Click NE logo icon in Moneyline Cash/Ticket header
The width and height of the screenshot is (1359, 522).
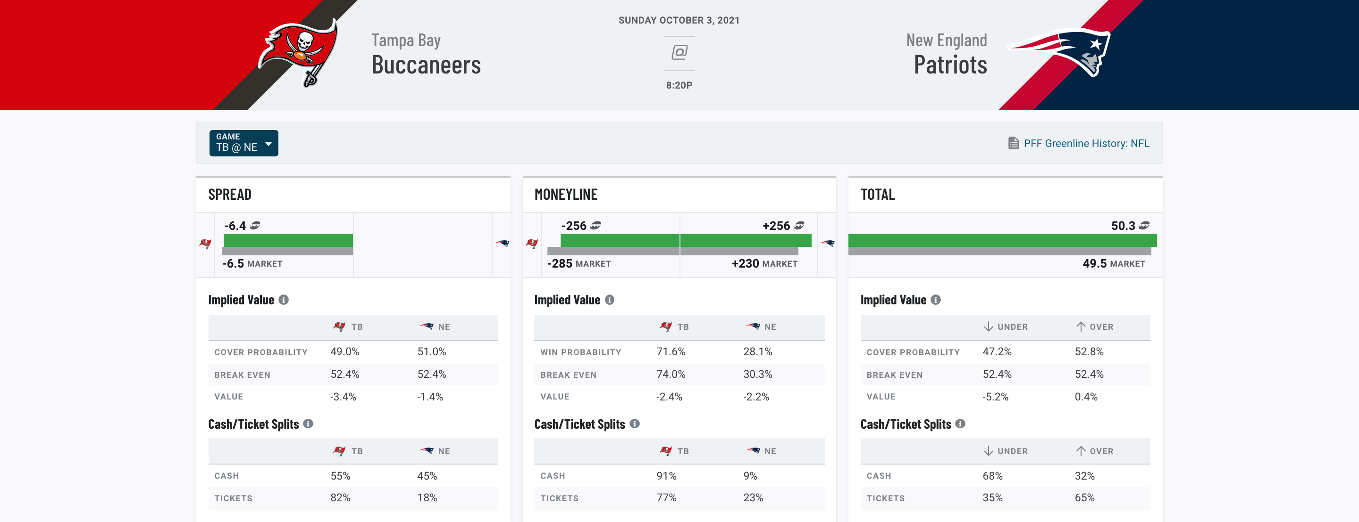tap(753, 451)
